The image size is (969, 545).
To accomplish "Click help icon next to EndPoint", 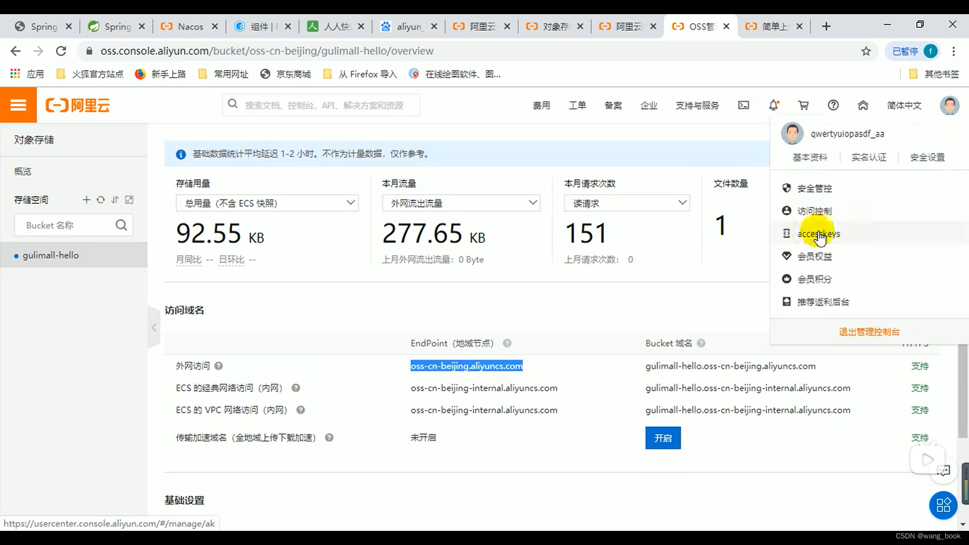I will (507, 343).
